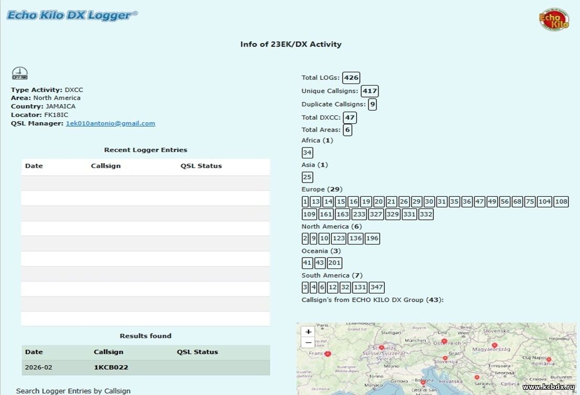The height and width of the screenshot is (395, 580).
Task: Select South America DXCC number 347
Action: point(376,287)
